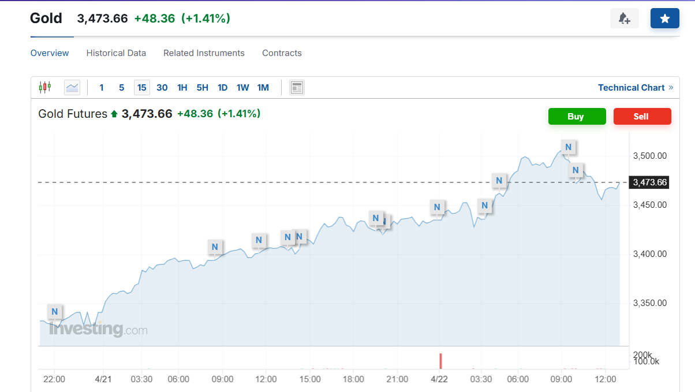
Task: Click the current price label 3,473.66 on axis
Action: 649,182
